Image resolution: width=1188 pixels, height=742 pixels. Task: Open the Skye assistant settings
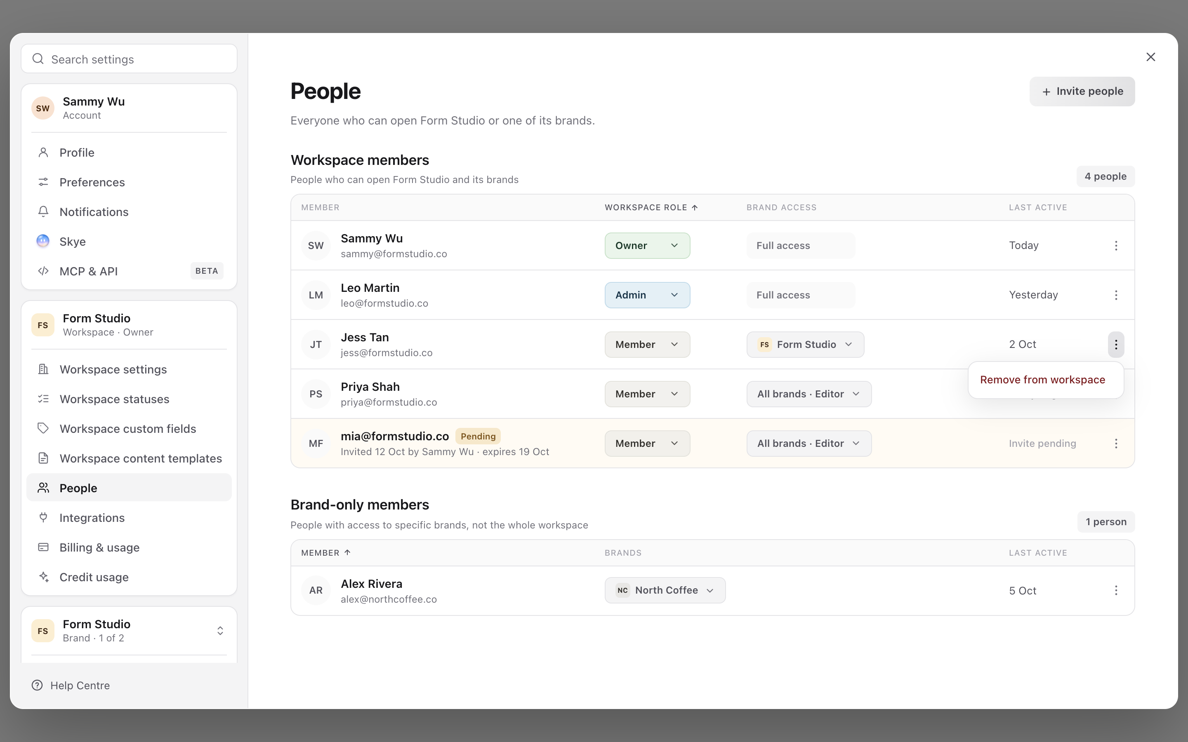(129, 242)
